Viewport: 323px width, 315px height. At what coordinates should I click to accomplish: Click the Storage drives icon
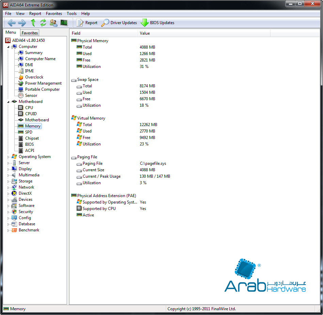point(14,181)
